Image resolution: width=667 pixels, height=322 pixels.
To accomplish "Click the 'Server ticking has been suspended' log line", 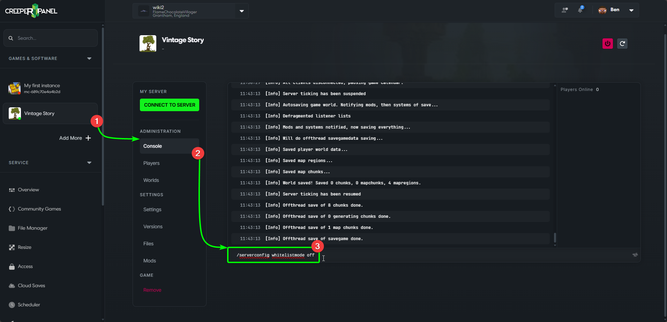I will [390, 94].
